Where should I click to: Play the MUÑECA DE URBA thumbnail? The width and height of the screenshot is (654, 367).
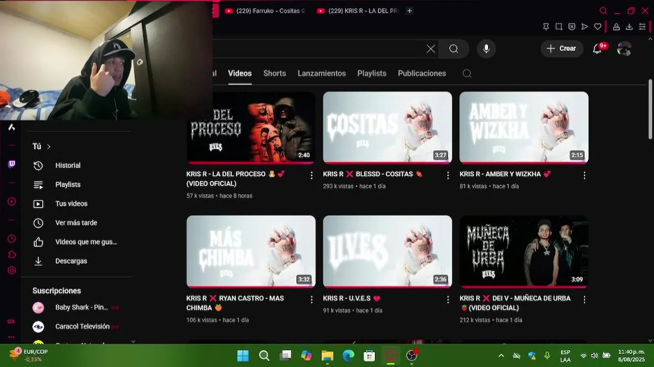click(x=524, y=251)
